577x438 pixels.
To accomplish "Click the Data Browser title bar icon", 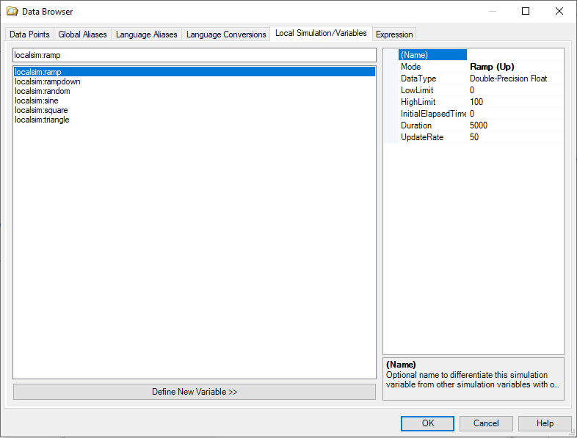I will point(12,11).
